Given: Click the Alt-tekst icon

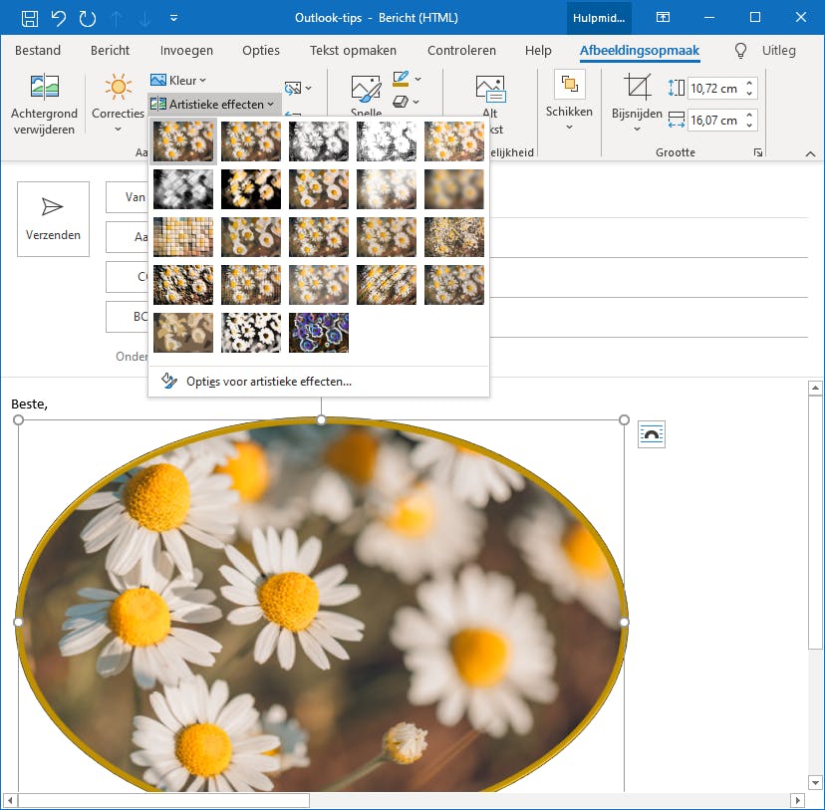Looking at the screenshot, I should pyautogui.click(x=489, y=88).
